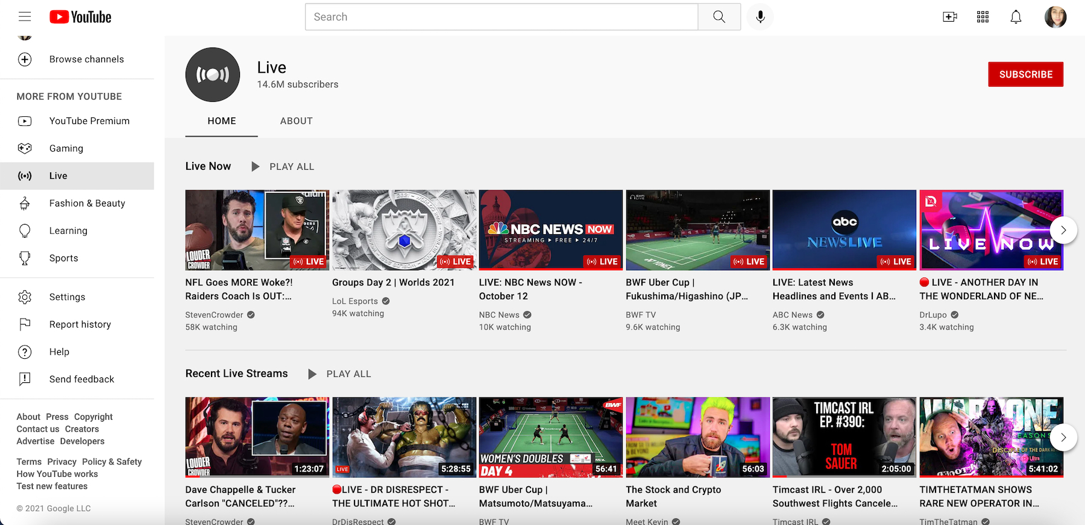
Task: Go to YouTube home via logo
Action: pyautogui.click(x=80, y=17)
